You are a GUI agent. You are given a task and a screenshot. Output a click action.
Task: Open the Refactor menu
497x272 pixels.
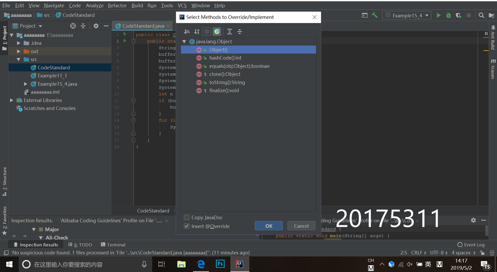[x=117, y=5]
